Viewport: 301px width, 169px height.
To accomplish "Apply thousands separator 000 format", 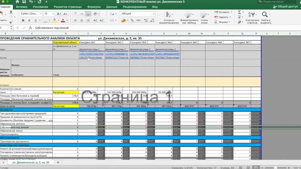I will [x=138, y=20].
